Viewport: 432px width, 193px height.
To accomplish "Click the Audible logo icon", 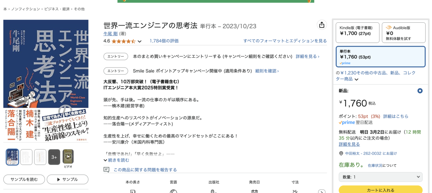I will 388,28.
